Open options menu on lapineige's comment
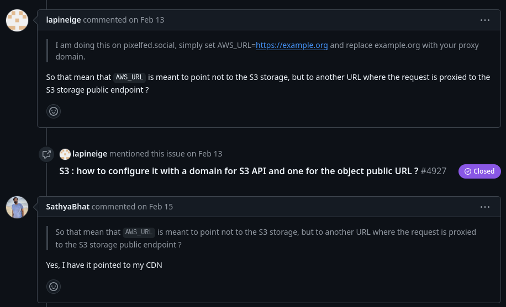 coord(485,20)
